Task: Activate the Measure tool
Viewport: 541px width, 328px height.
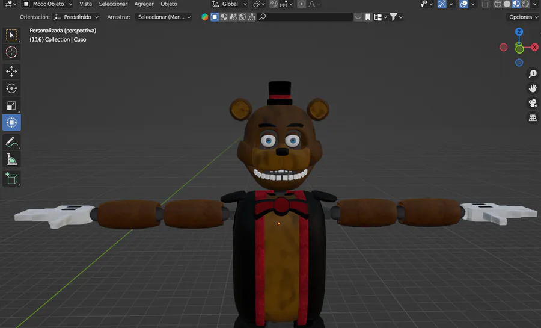Action: pos(11,159)
